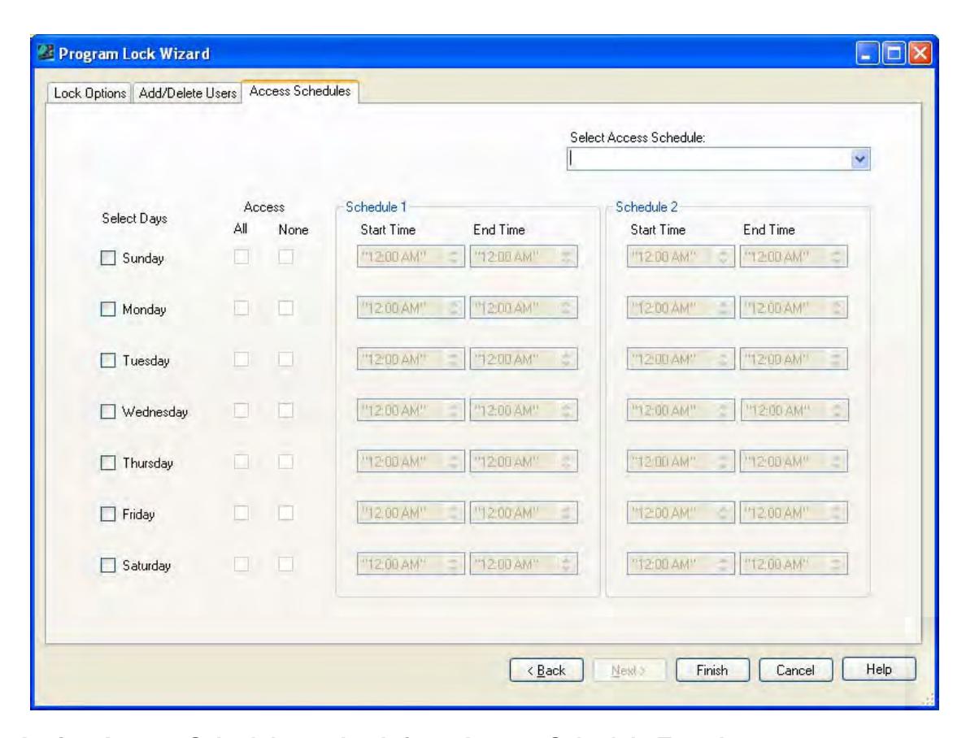Click Sunday Schedule 1 End Time field
The height and width of the screenshot is (738, 966).
(524, 256)
